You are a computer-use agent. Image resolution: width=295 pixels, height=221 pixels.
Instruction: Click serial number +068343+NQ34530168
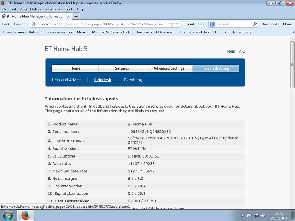pos(149,132)
